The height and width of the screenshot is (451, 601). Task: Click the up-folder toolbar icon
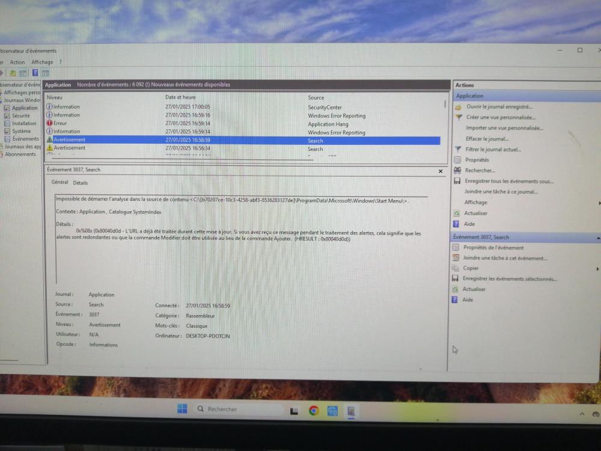[13, 73]
